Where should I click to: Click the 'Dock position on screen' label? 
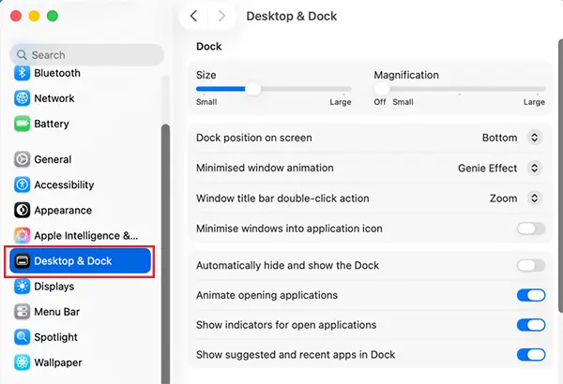(x=254, y=138)
